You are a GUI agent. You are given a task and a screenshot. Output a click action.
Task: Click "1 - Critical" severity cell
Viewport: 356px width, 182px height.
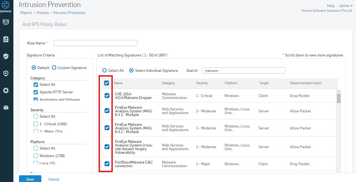204,96
